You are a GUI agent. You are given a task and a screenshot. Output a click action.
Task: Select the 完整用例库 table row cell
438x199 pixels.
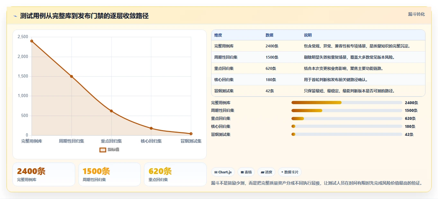224,46
